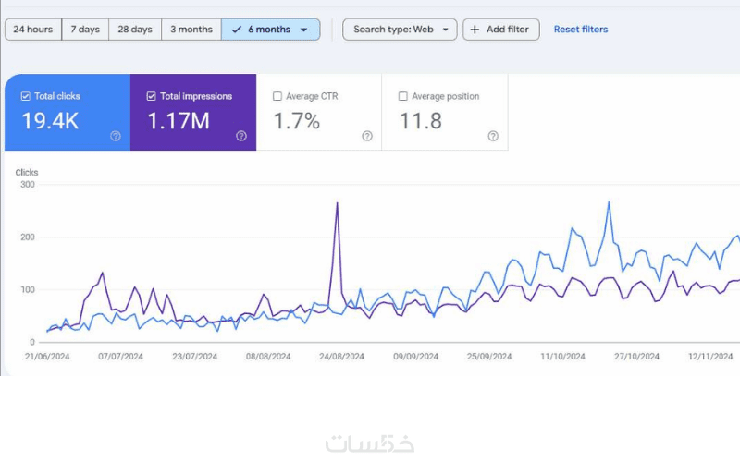Select the 24 hours date range

pos(33,30)
